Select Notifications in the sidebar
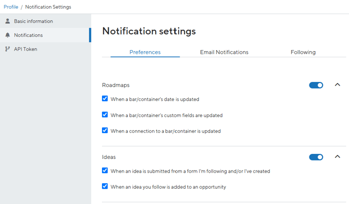The image size is (349, 204). tap(46, 35)
